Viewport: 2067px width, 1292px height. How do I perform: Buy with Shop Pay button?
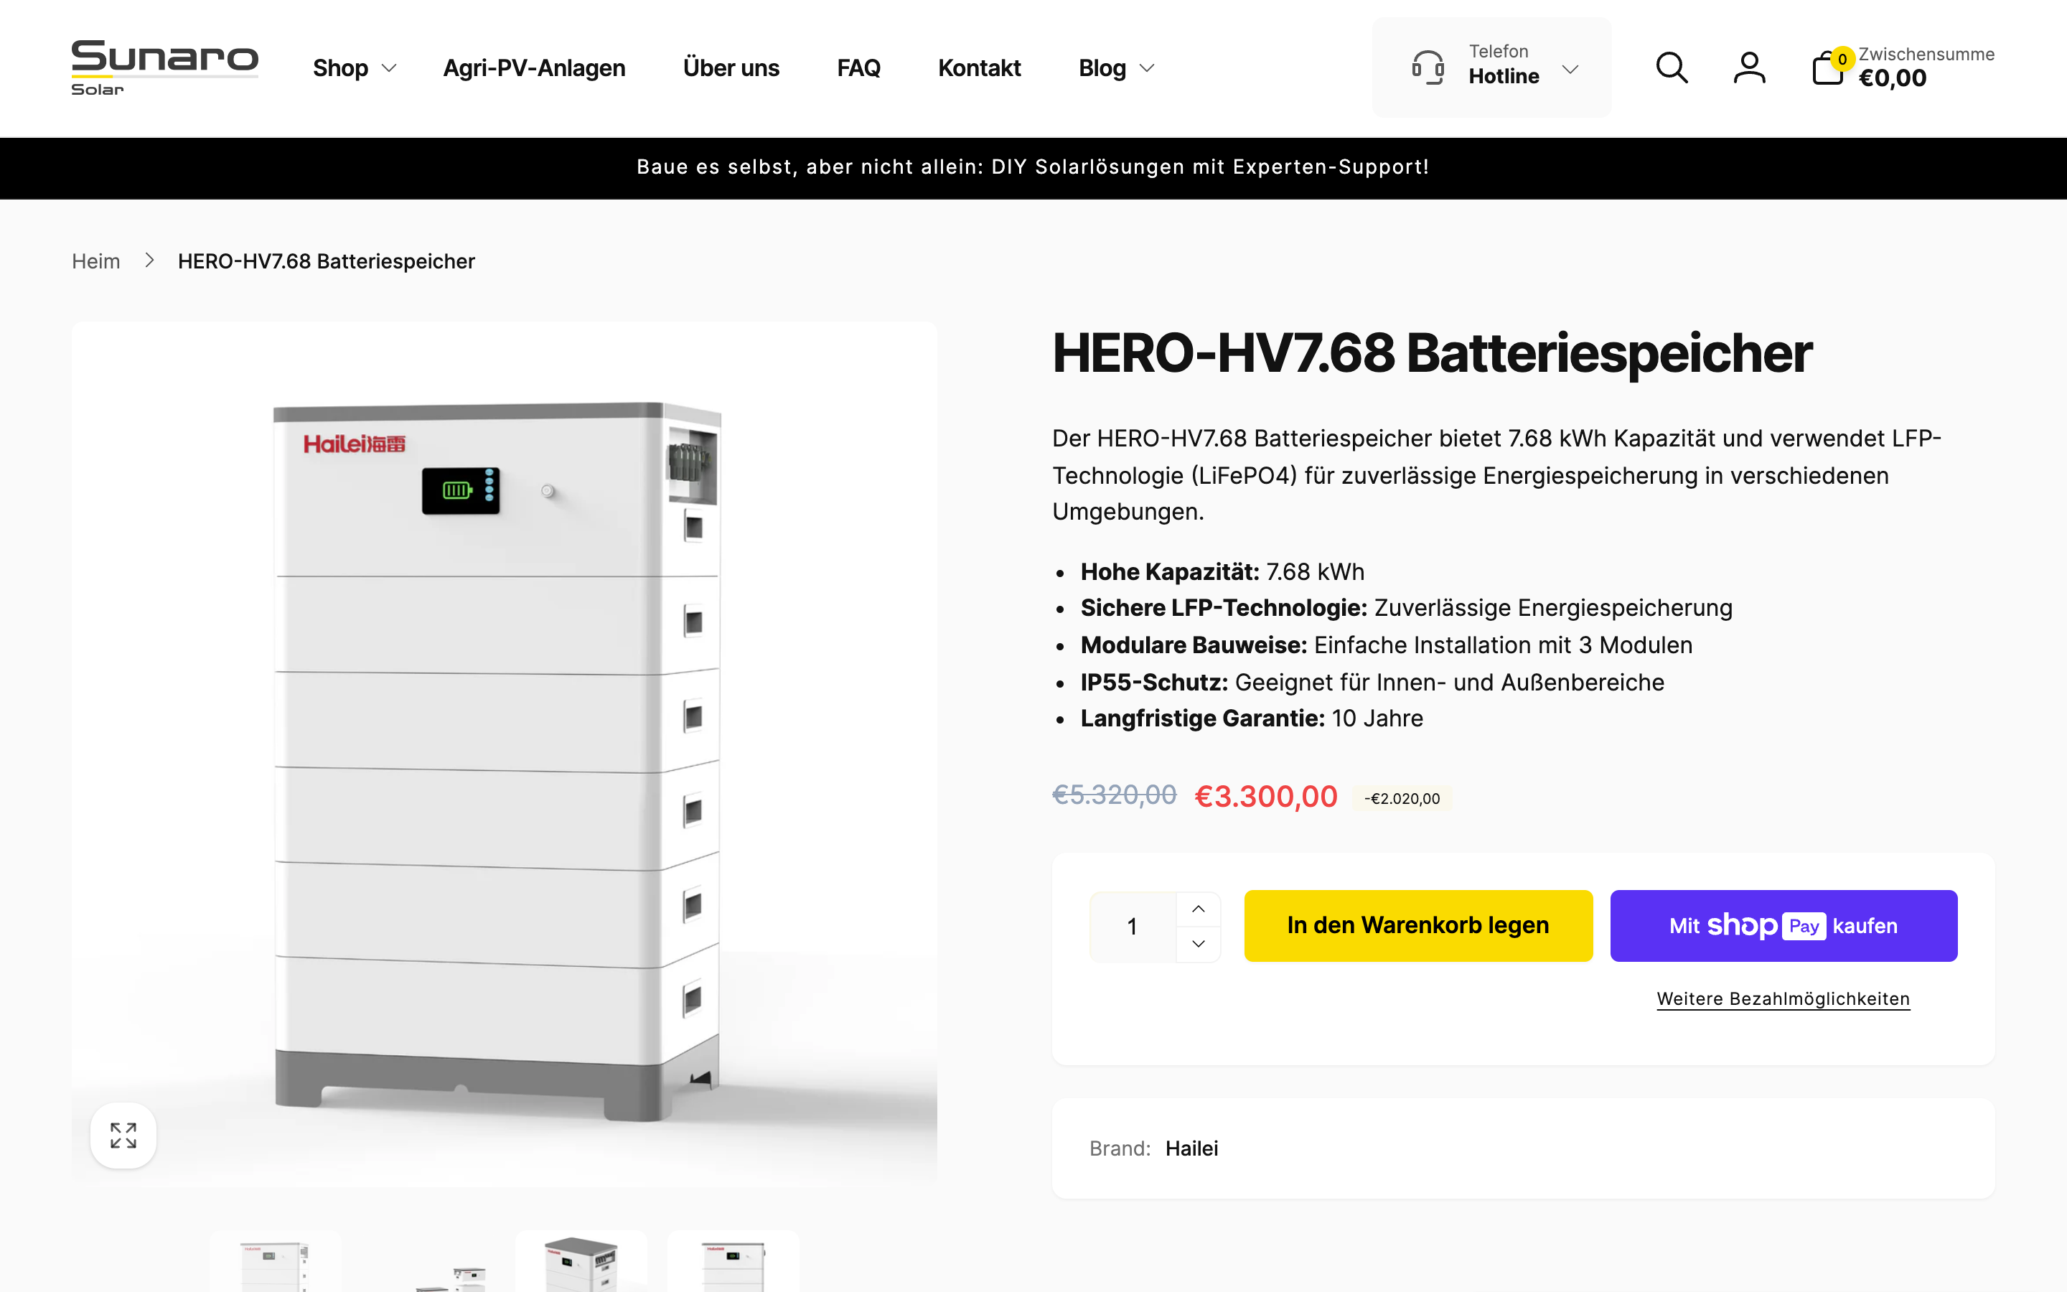click(1783, 925)
